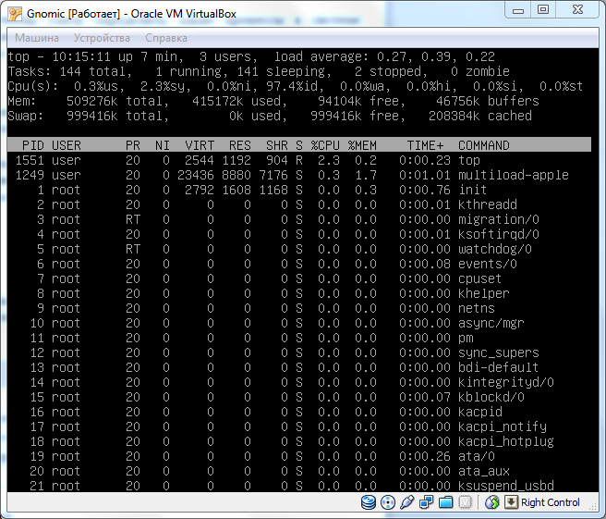Click the bdi-default process name

click(x=499, y=367)
